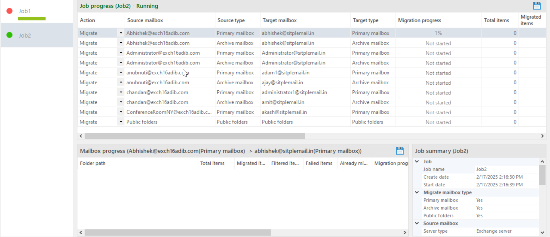
Task: Open Action dropdown for Abhishek Primary mailbox row
Action: (121, 33)
